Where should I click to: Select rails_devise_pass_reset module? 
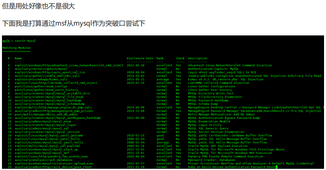click(x=53, y=167)
